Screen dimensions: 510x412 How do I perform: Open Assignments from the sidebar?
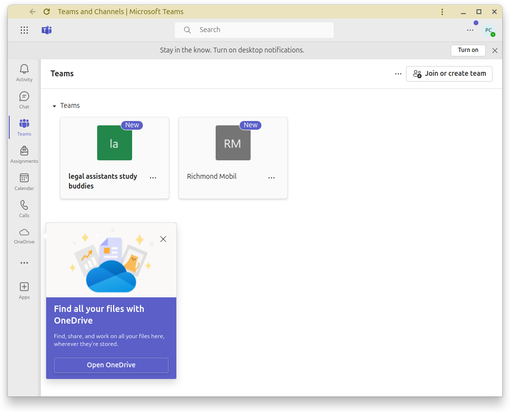pos(24,154)
